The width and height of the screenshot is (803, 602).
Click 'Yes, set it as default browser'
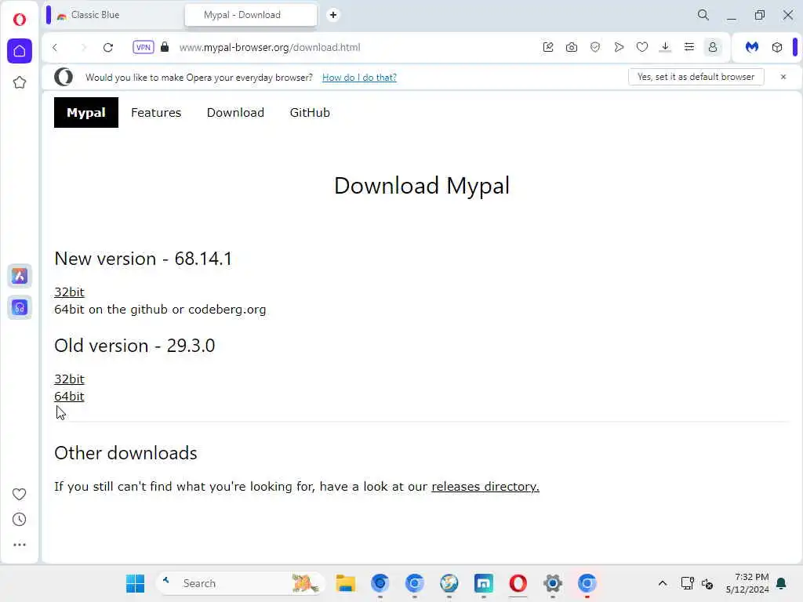696,77
